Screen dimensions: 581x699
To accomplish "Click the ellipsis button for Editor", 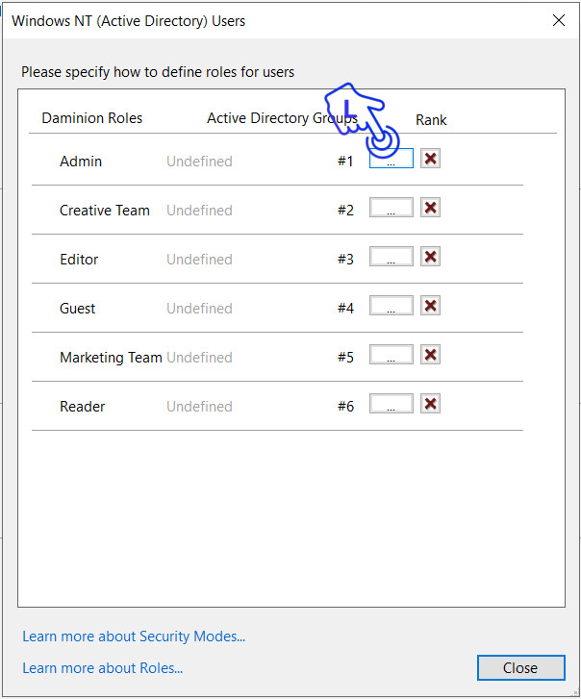I will [392, 258].
